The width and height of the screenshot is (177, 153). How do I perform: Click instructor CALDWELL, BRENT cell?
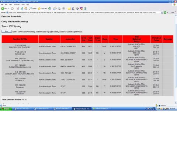70,53
